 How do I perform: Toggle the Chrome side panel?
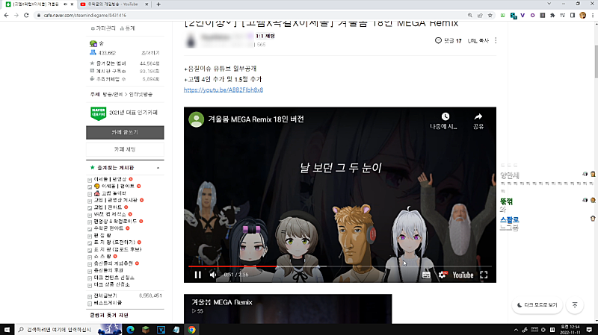pyautogui.click(x=573, y=15)
